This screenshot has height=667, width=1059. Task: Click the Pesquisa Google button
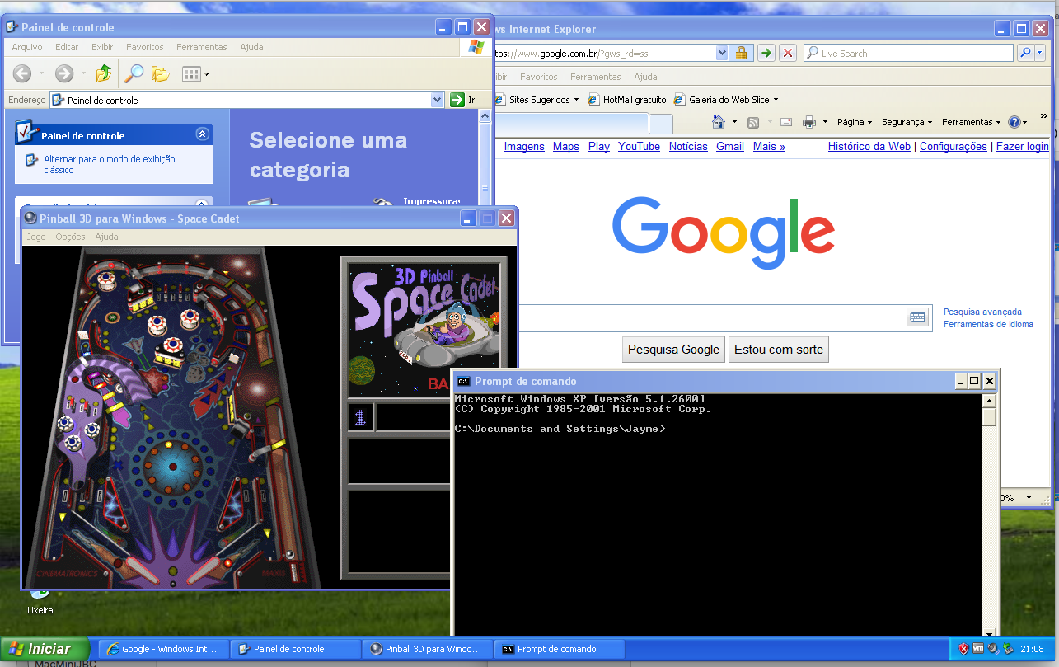[x=673, y=350]
